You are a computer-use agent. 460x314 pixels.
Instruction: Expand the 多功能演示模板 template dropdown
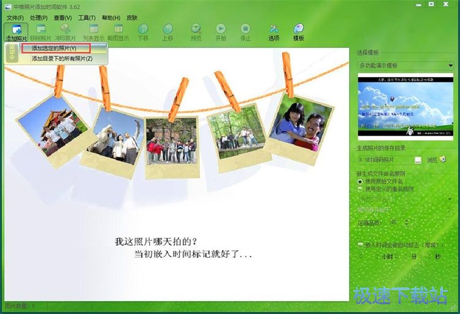point(450,65)
